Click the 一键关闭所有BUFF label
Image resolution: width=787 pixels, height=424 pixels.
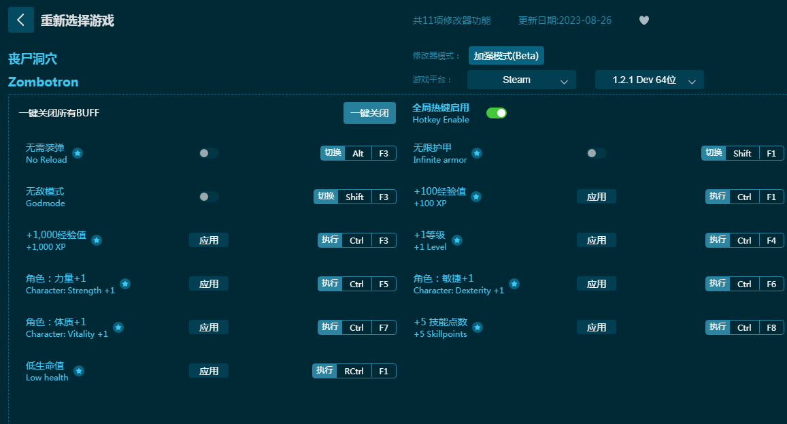click(58, 113)
